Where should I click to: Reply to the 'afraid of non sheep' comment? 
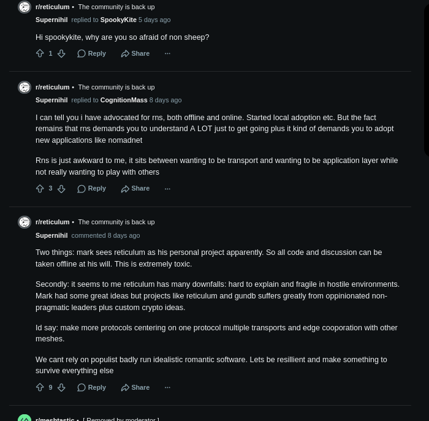(x=92, y=53)
